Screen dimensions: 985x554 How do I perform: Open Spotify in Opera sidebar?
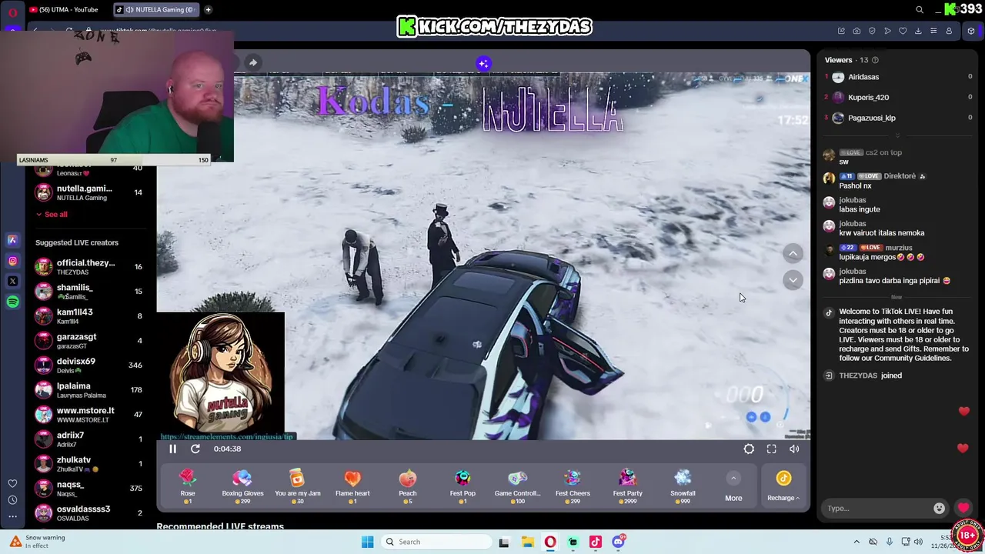click(x=12, y=302)
